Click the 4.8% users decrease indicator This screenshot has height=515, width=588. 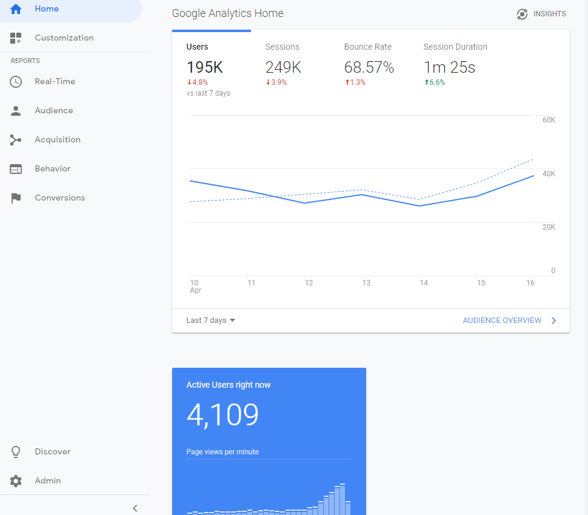click(x=197, y=82)
